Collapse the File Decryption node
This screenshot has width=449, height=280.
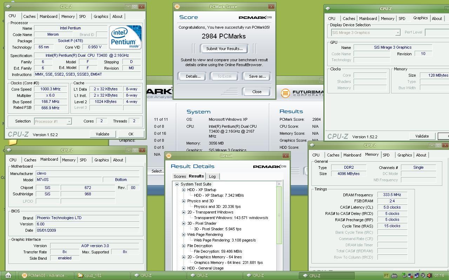(183, 246)
